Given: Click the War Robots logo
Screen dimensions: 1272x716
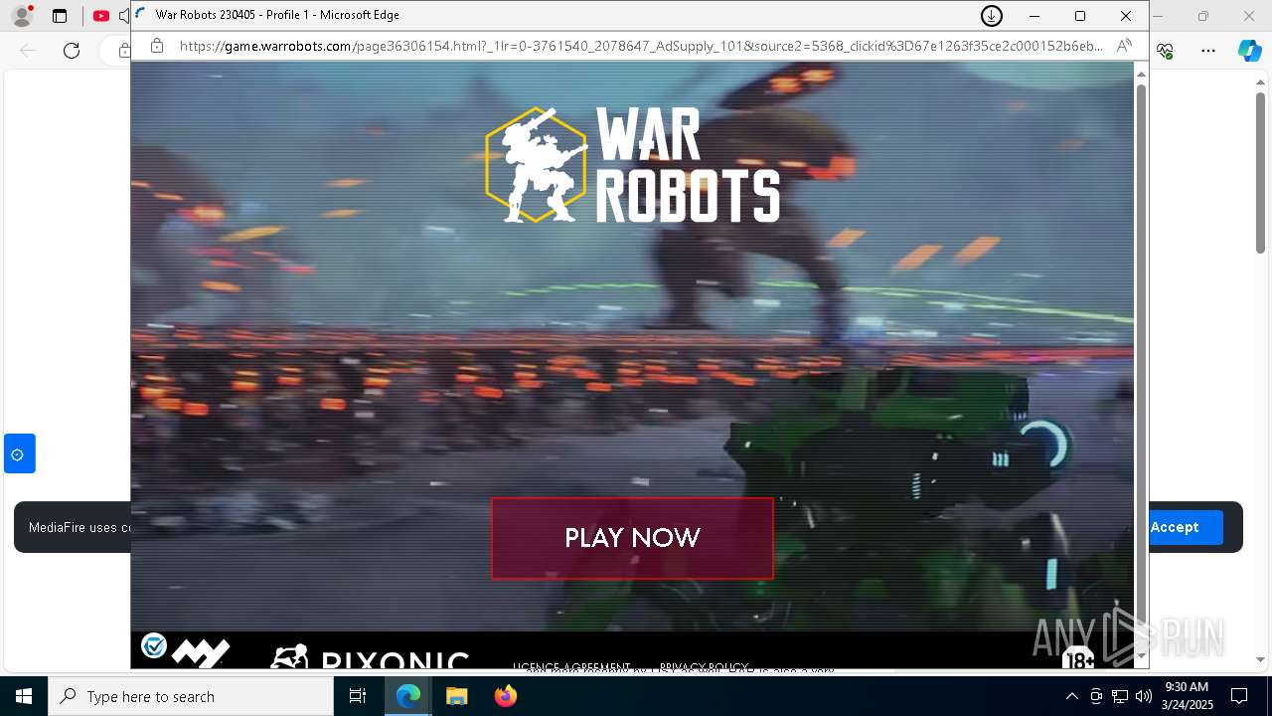Looking at the screenshot, I should point(633,165).
